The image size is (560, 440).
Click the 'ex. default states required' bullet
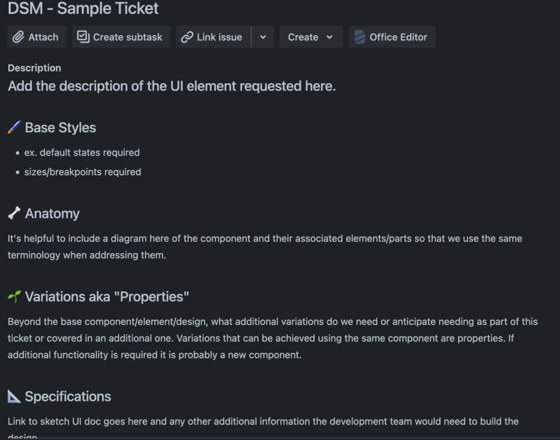82,152
